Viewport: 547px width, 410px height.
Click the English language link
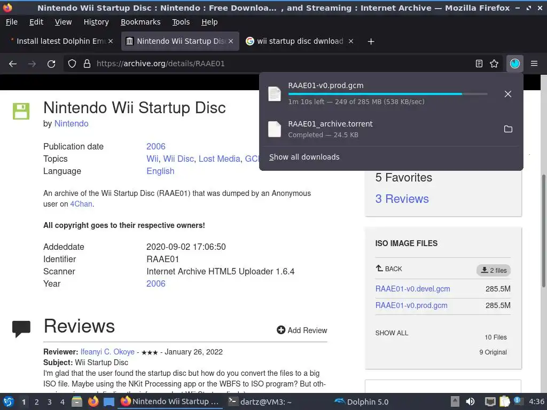[160, 171]
